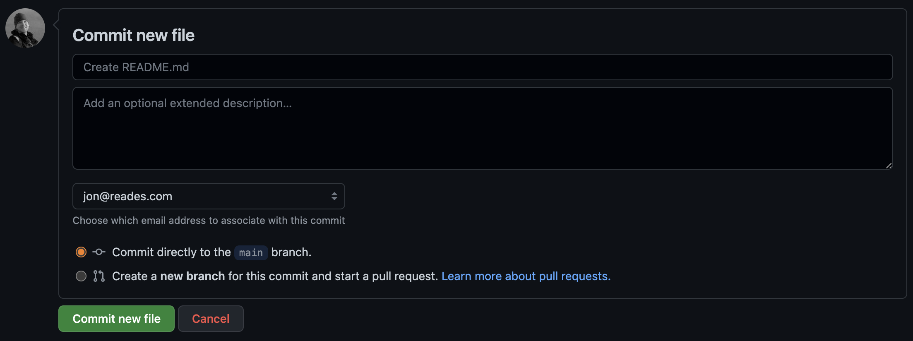The width and height of the screenshot is (913, 341).
Task: Click the 'branch.' text after the main badge
Action: (291, 252)
